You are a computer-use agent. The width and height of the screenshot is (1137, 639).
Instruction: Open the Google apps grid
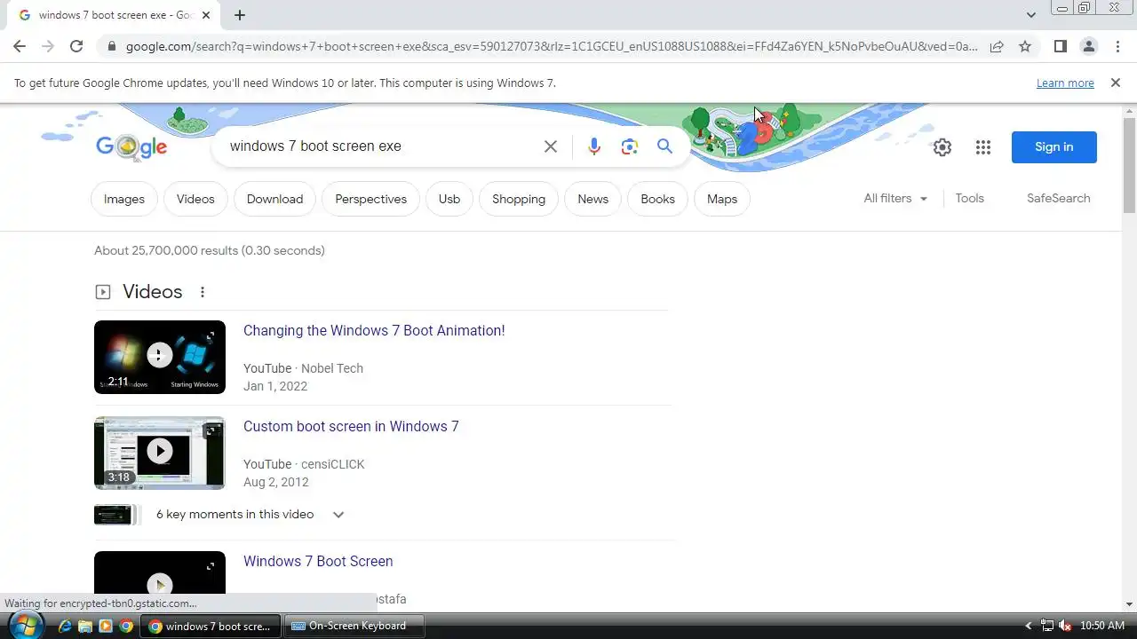point(982,147)
